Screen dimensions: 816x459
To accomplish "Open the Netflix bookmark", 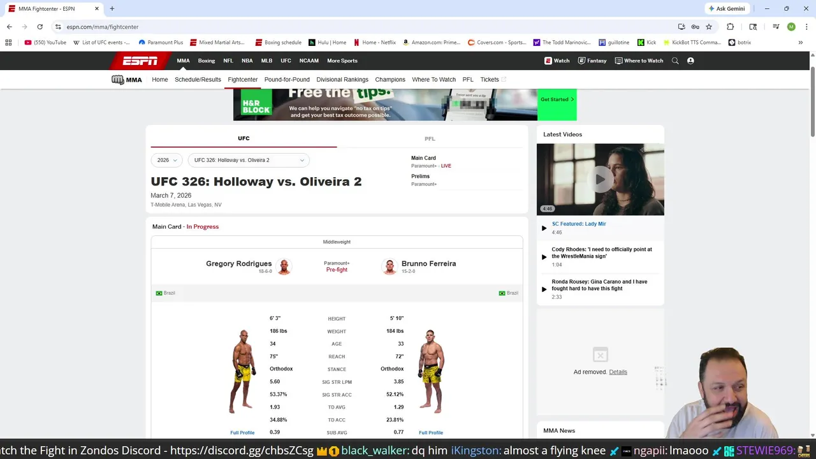I will (375, 43).
